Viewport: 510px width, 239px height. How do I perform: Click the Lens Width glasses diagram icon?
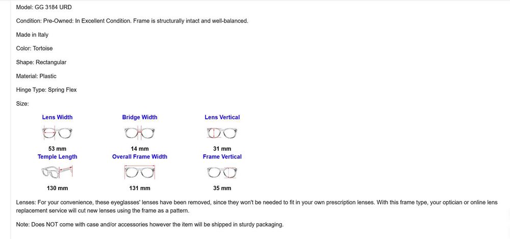pyautogui.click(x=57, y=133)
